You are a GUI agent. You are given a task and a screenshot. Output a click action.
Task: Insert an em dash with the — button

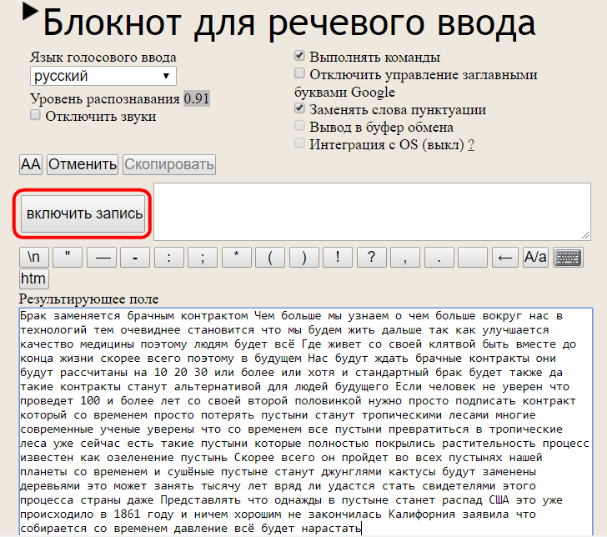tap(102, 258)
